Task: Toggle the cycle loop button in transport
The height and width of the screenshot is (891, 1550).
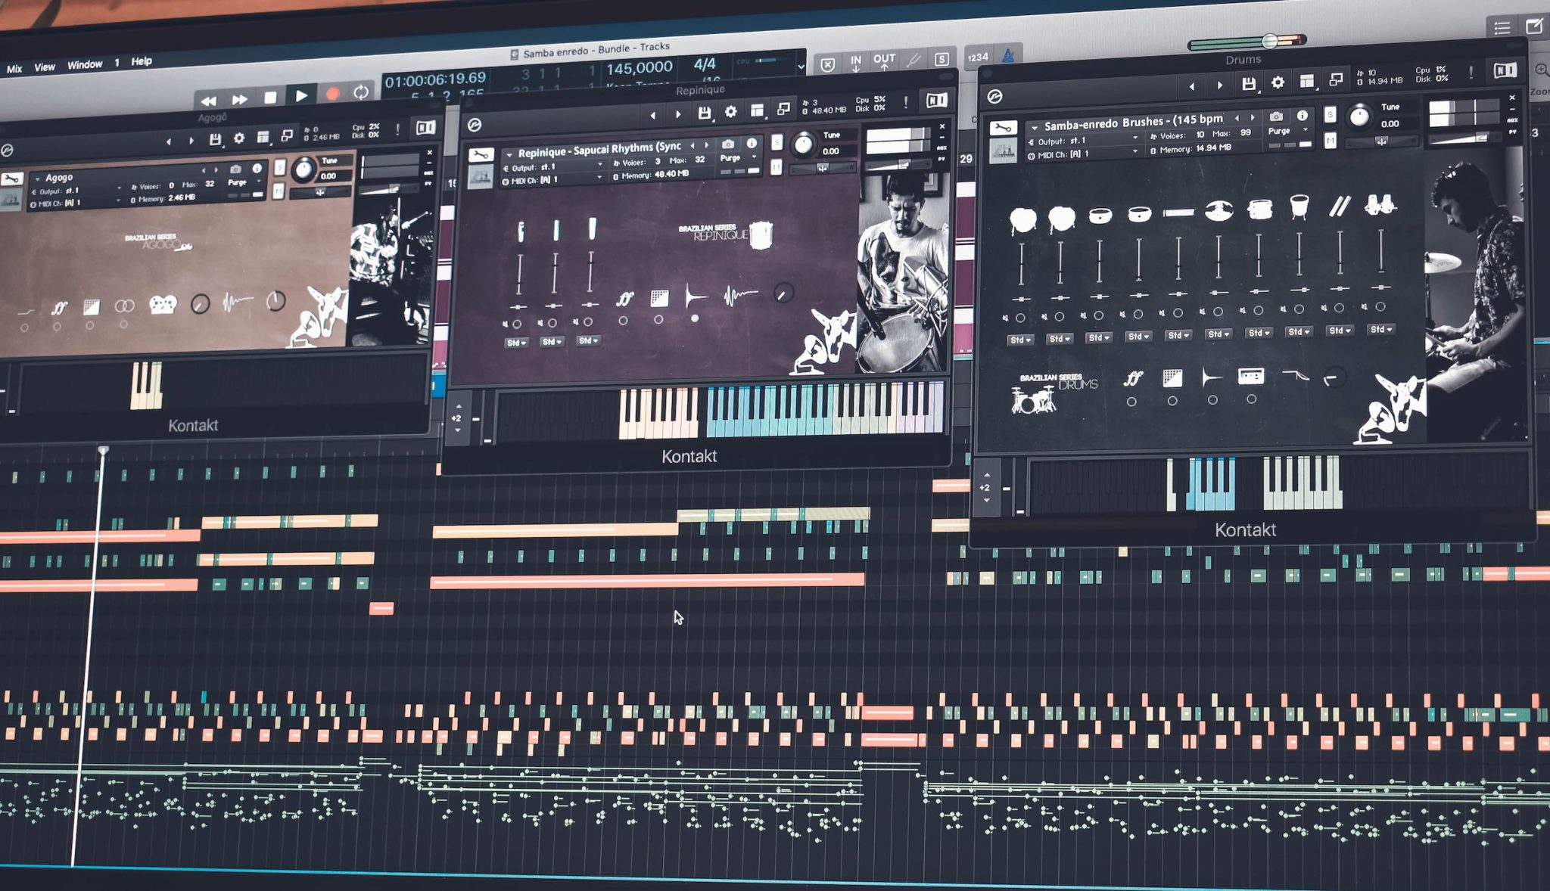Action: (x=361, y=92)
